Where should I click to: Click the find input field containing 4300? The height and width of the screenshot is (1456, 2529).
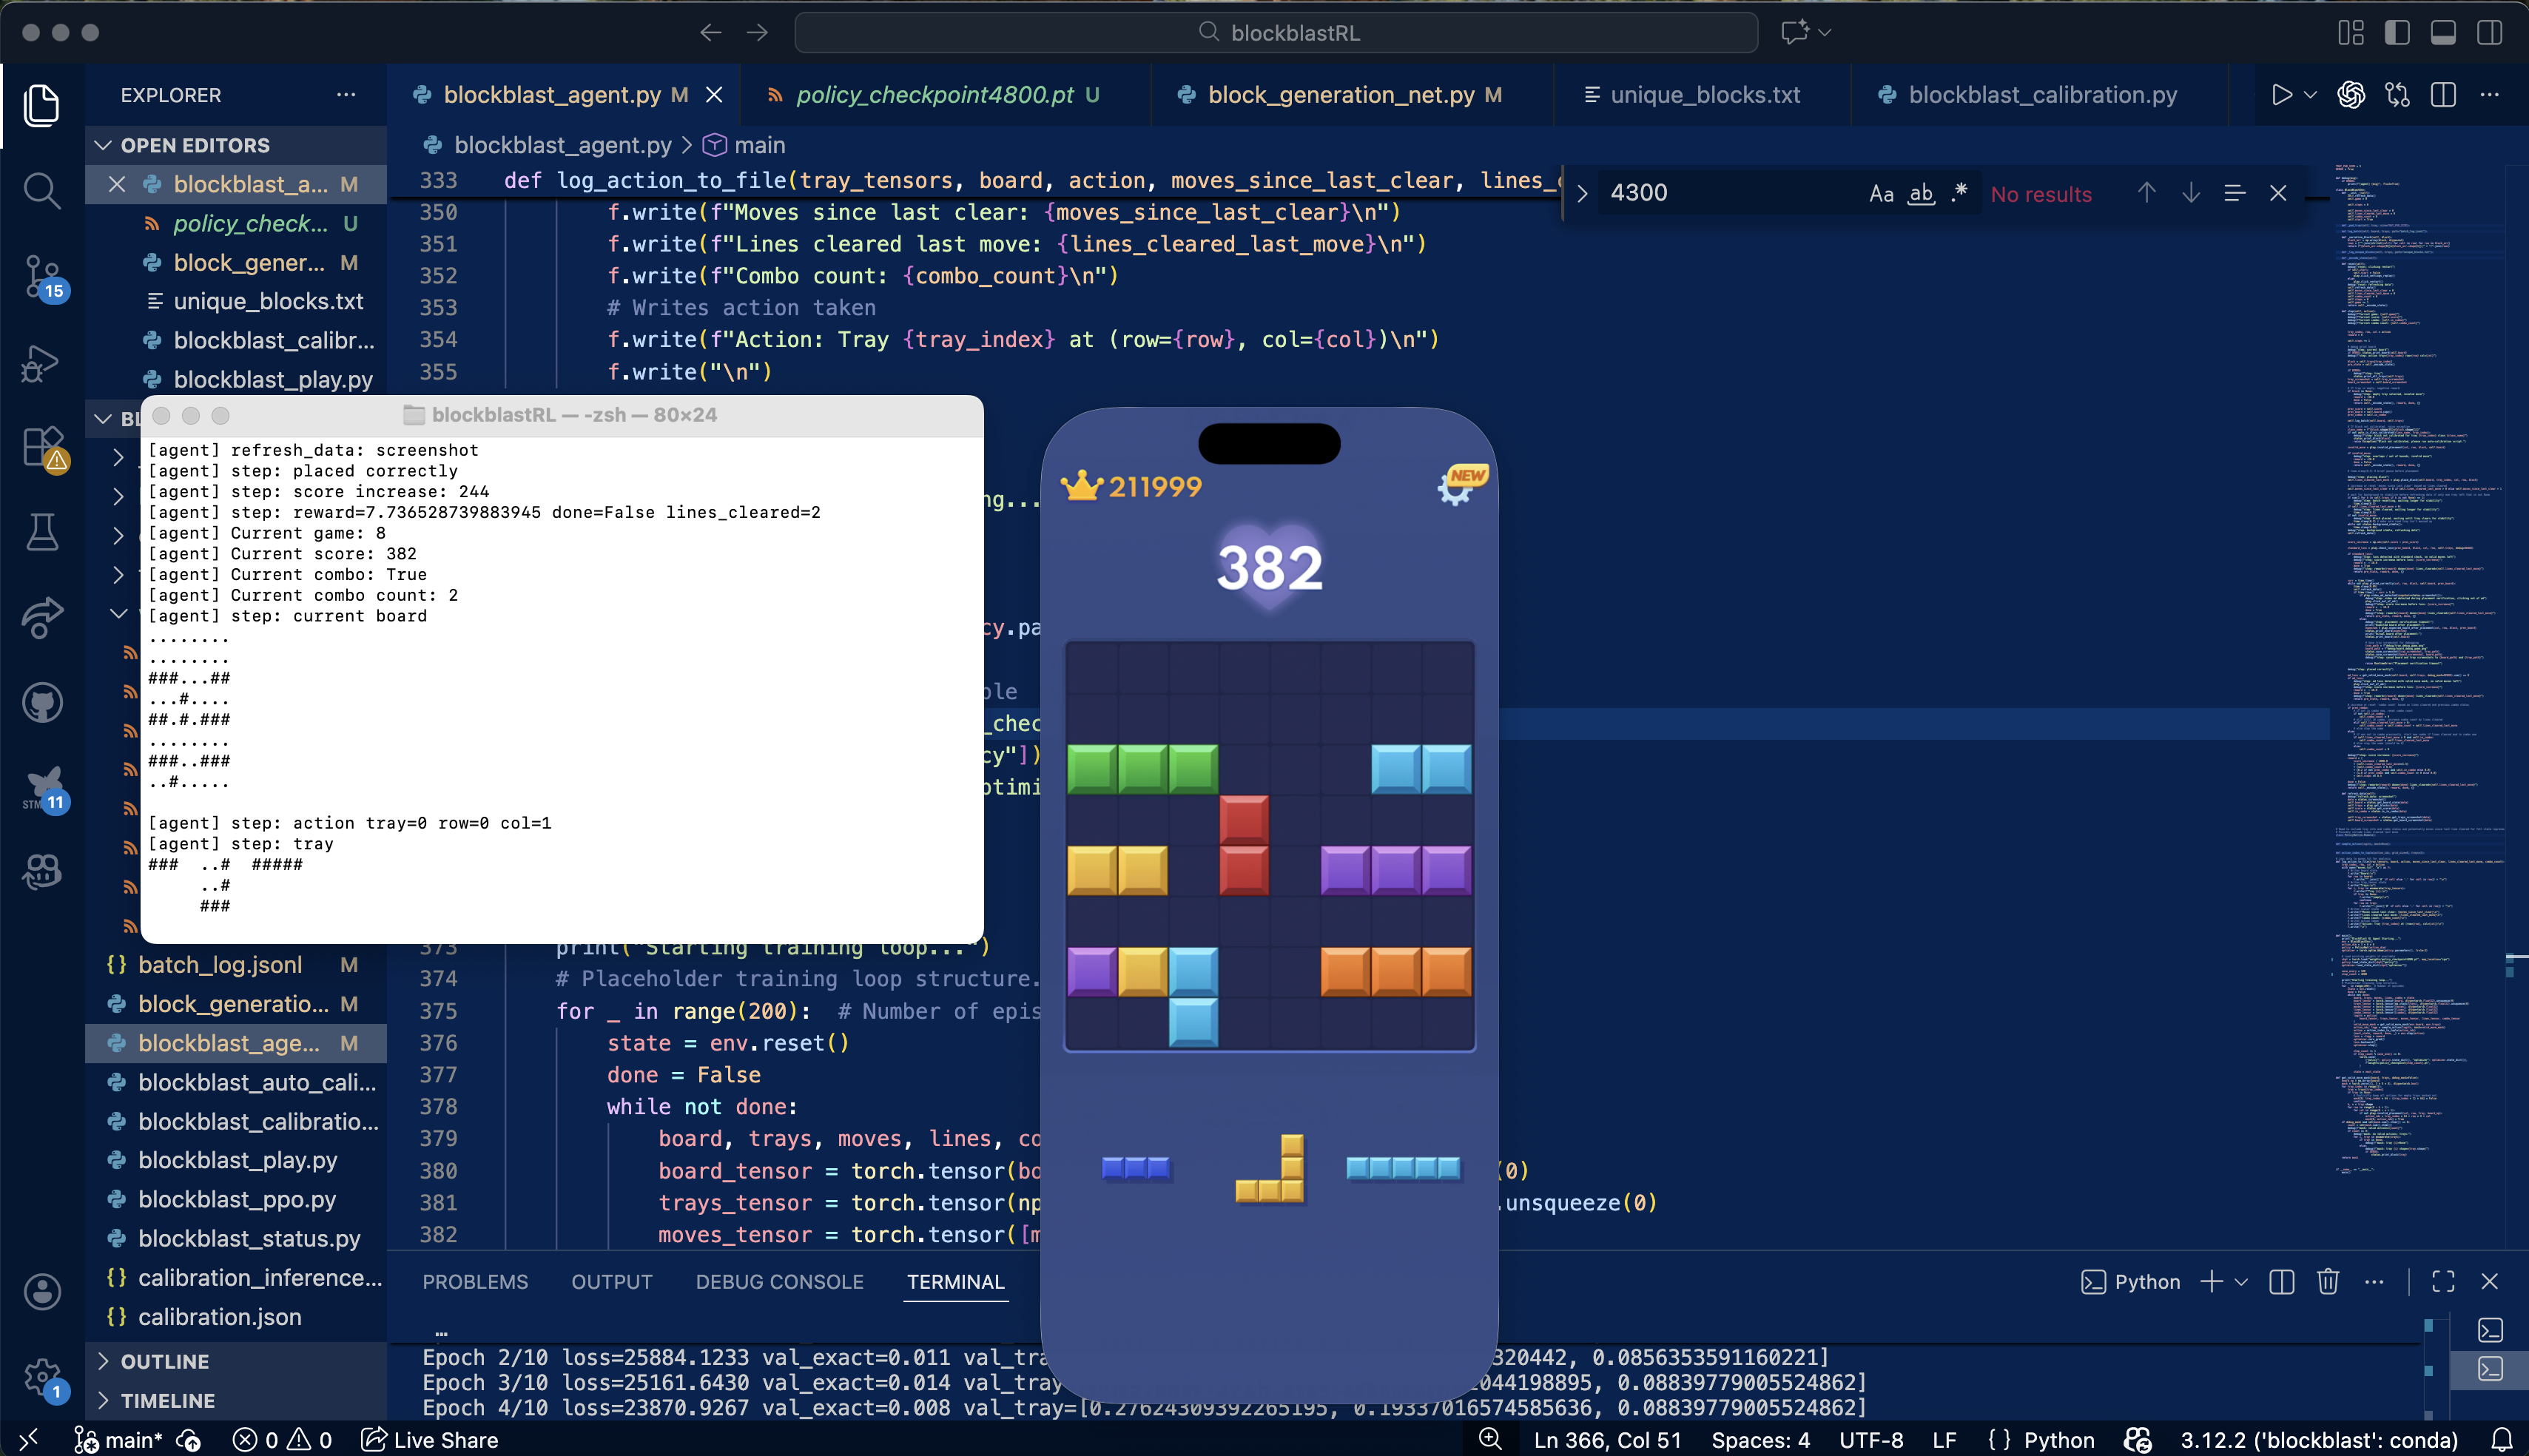click(1729, 193)
